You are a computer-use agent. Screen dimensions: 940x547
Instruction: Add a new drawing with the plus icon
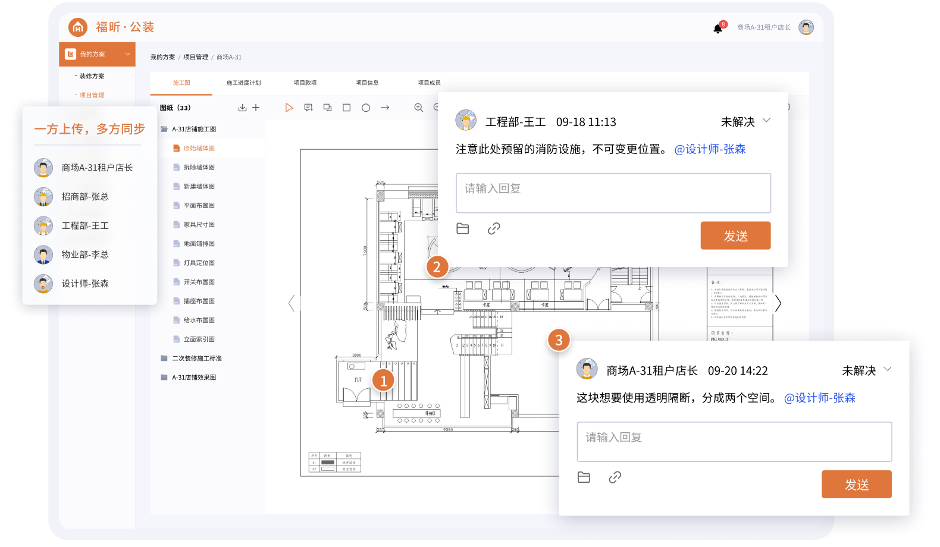click(x=256, y=108)
